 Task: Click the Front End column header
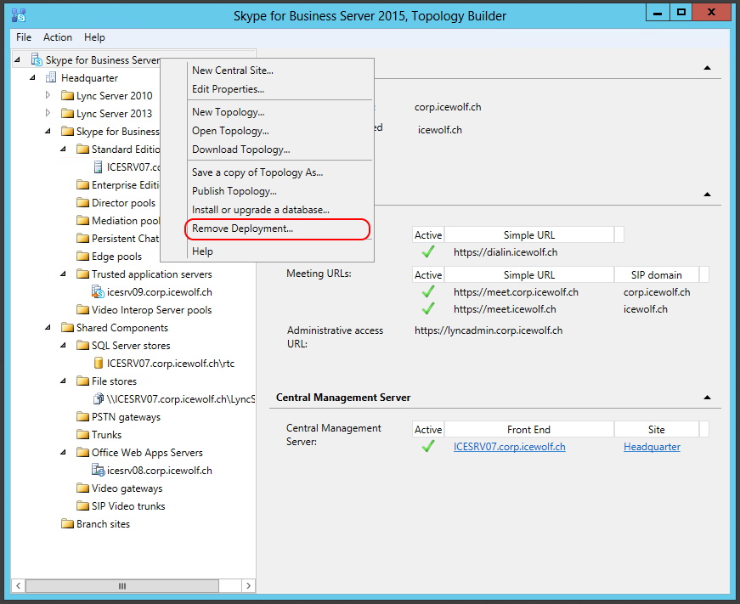529,429
